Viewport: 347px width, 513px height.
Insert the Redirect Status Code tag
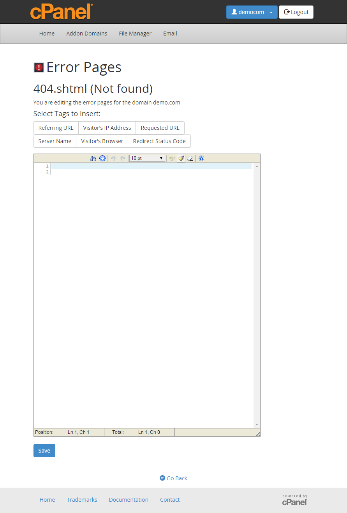pyautogui.click(x=159, y=141)
